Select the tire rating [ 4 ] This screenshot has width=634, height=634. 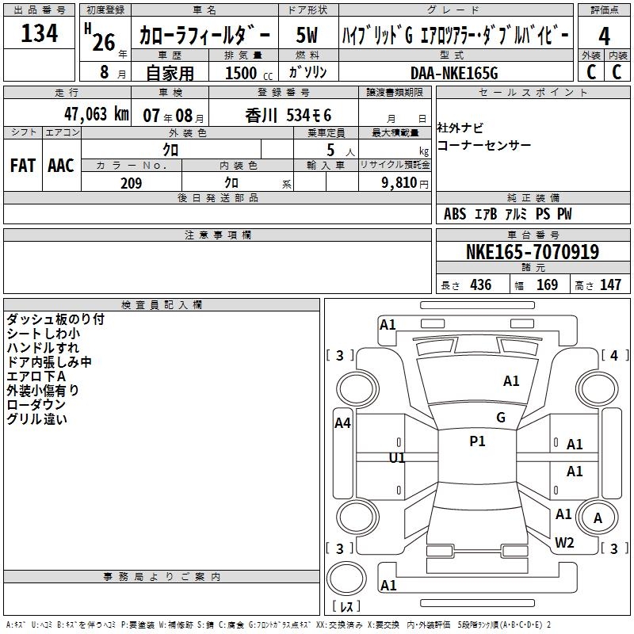pyautogui.click(x=615, y=355)
